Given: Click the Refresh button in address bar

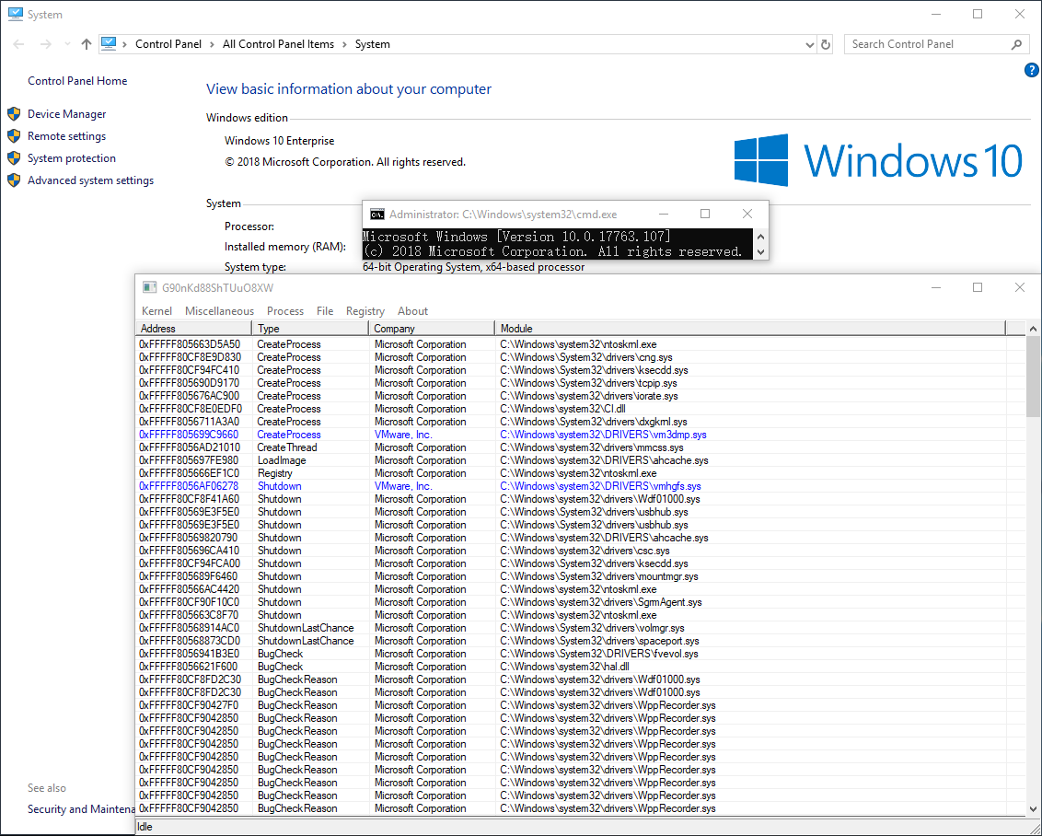Looking at the screenshot, I should (x=826, y=44).
